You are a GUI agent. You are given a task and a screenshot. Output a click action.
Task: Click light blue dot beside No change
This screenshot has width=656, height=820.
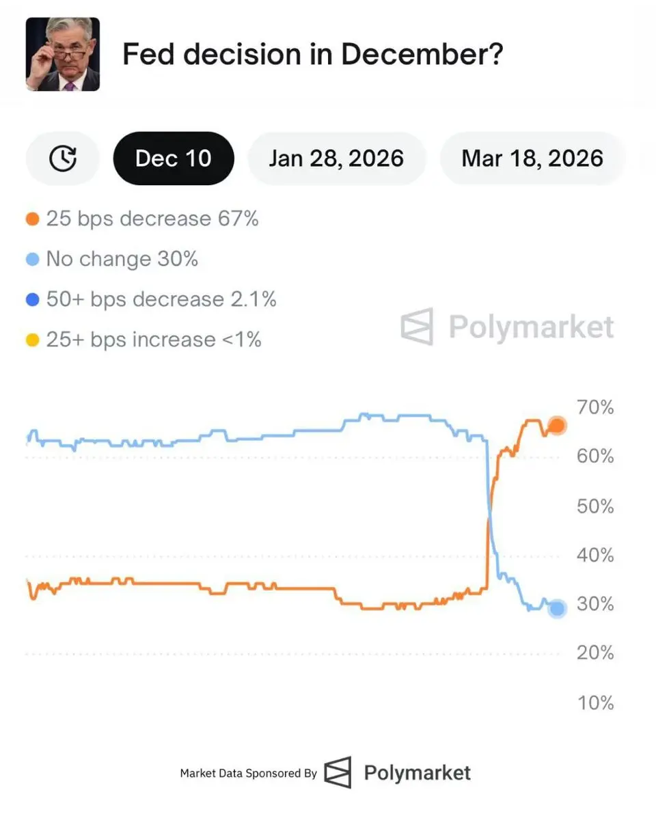(x=33, y=260)
